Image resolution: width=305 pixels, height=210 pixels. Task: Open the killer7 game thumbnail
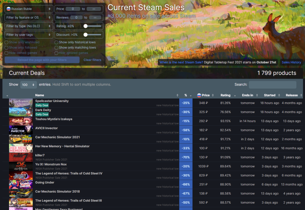pyautogui.click(x=21, y=157)
